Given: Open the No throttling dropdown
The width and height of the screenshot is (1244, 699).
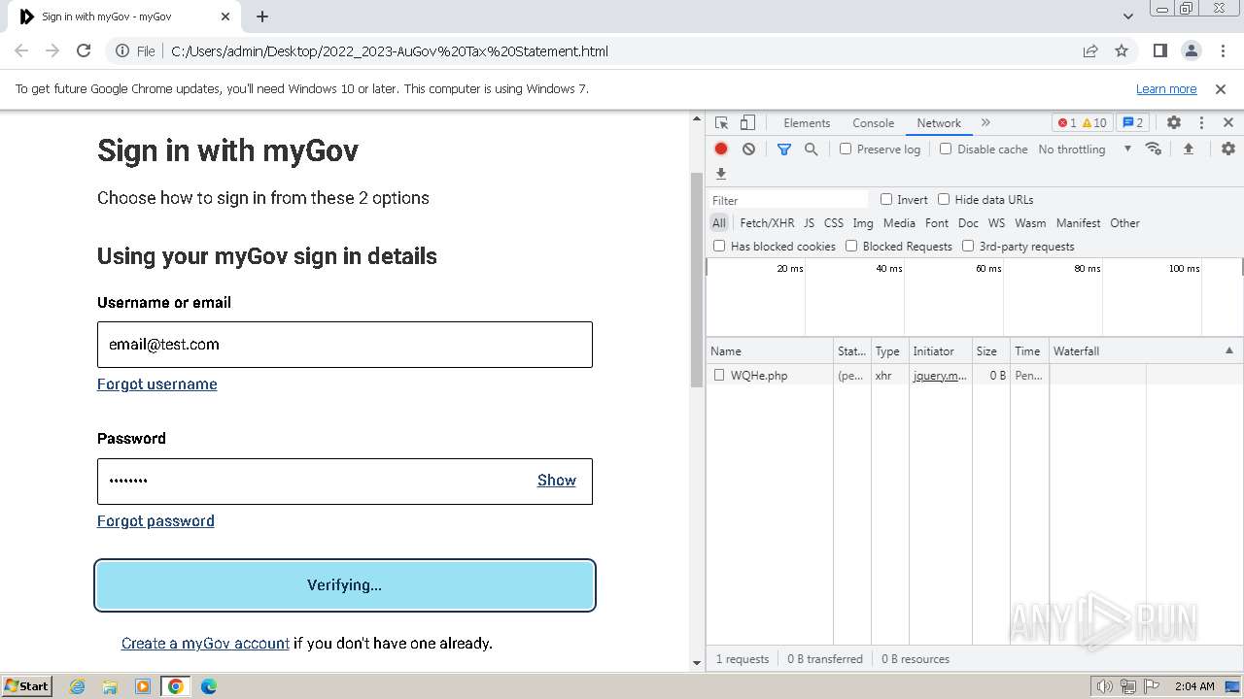Looking at the screenshot, I should 1085,149.
